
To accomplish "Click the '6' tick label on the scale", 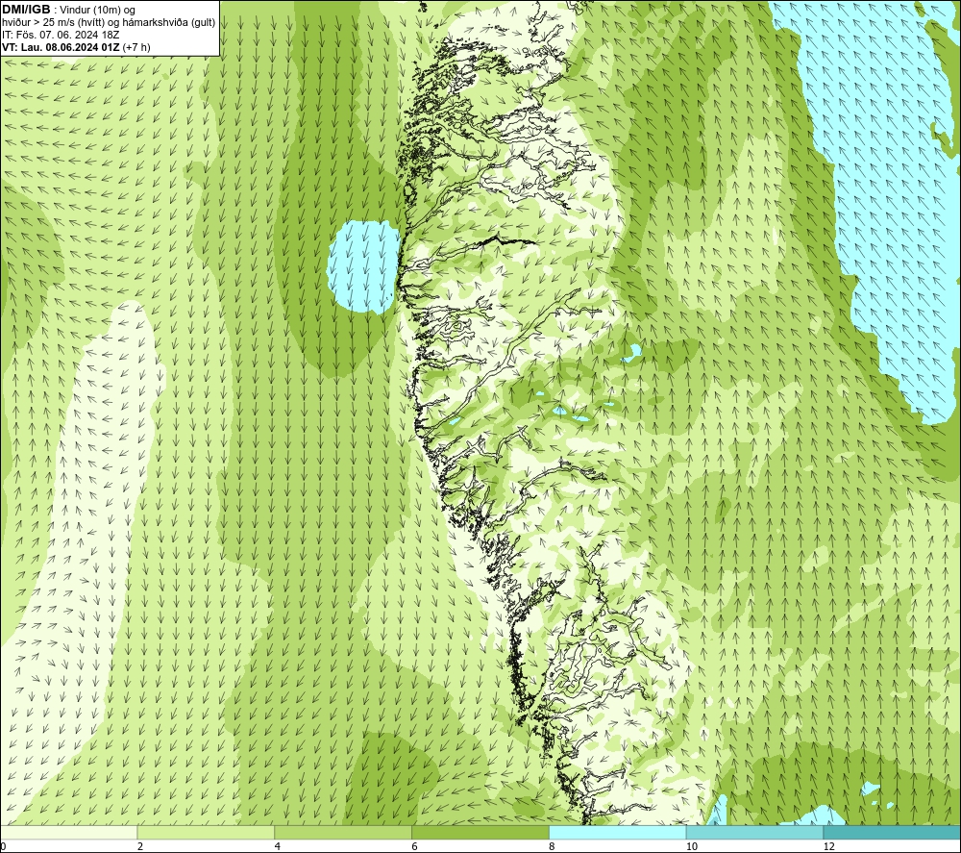I will click(x=415, y=847).
